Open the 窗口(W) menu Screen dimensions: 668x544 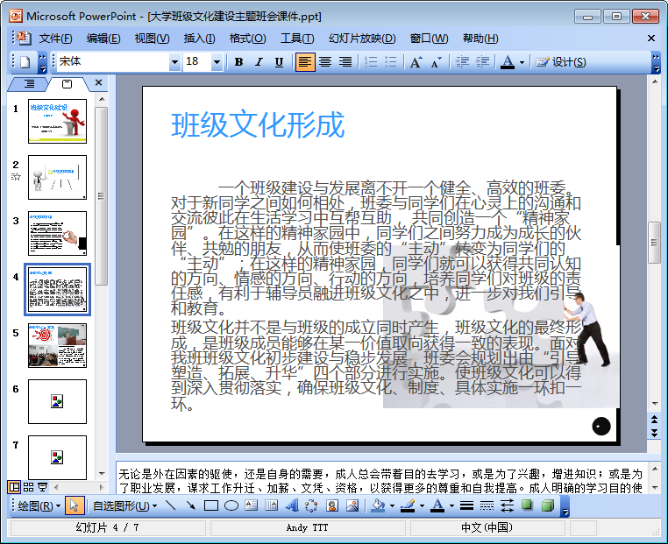click(429, 39)
